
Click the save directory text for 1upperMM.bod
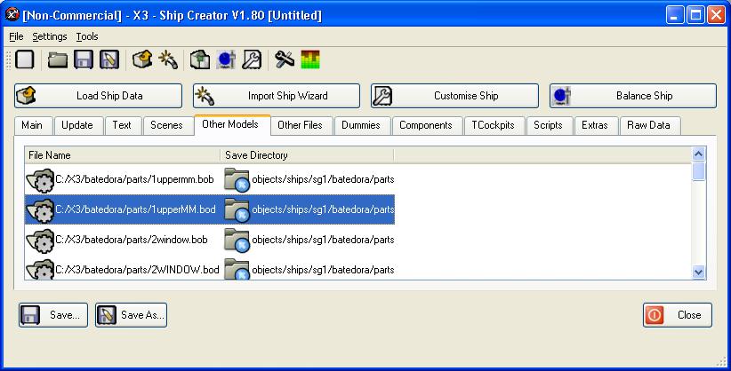(x=323, y=210)
